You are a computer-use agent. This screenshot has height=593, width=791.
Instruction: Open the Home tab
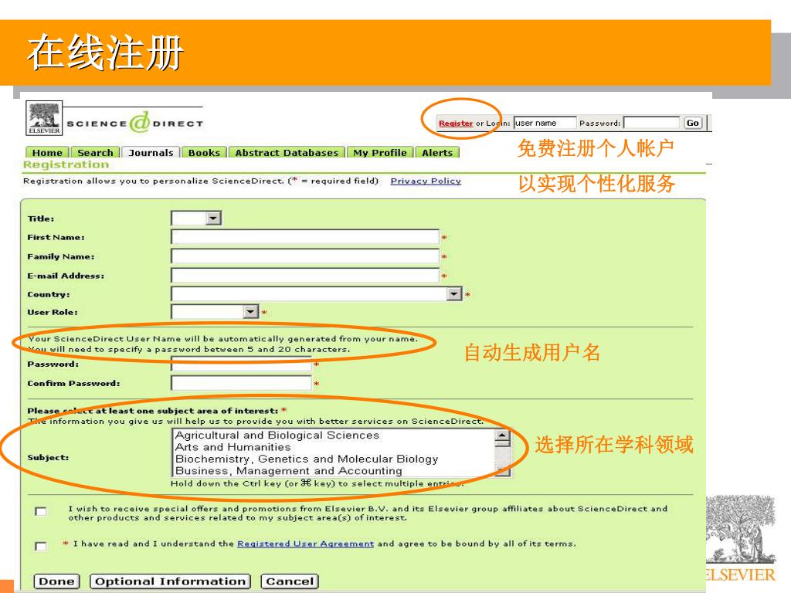[47, 152]
